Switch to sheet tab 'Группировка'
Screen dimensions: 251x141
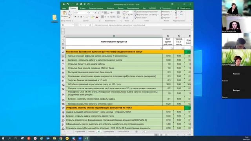109,132
